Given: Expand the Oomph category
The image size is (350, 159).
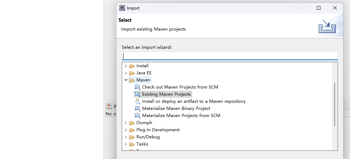Looking at the screenshot, I should tap(126, 123).
